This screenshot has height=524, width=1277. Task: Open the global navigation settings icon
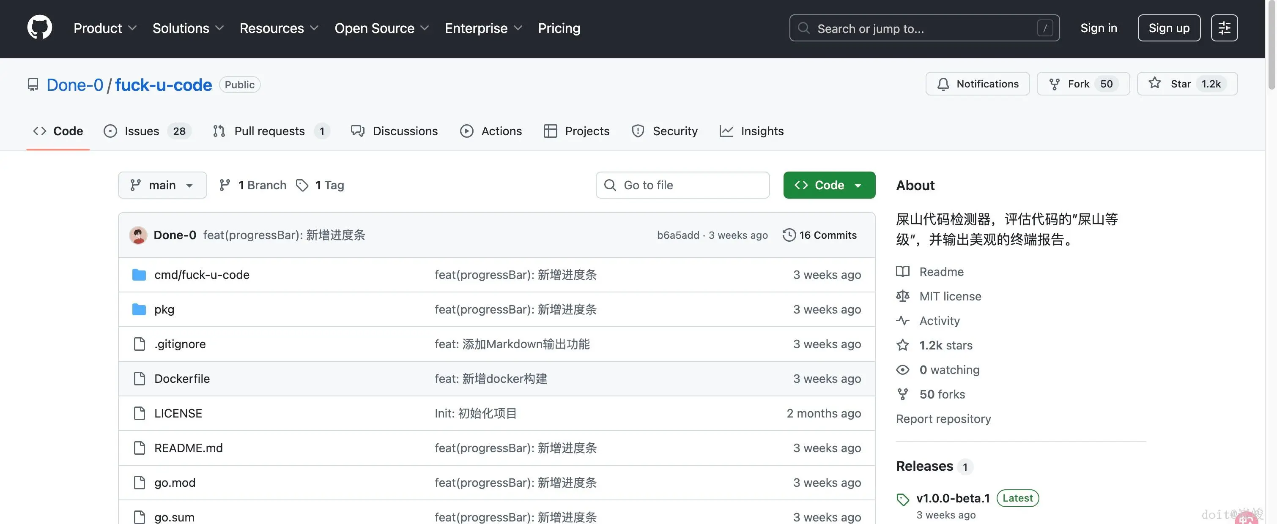click(x=1224, y=28)
